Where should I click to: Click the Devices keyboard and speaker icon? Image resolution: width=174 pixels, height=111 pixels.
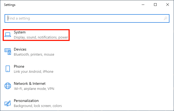(x=8, y=52)
